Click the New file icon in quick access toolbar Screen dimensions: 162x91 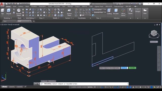point(7,4)
